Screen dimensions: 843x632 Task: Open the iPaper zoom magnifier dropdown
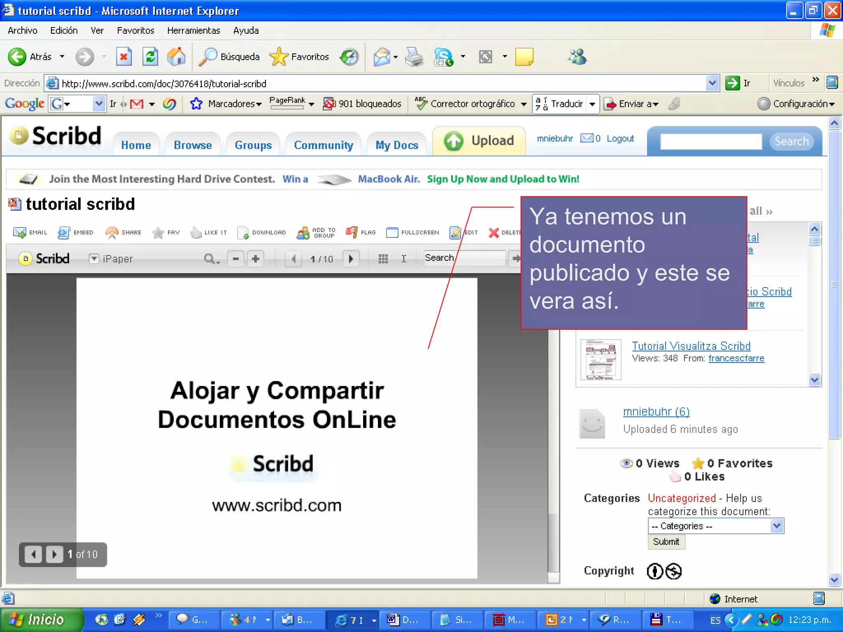(212, 259)
